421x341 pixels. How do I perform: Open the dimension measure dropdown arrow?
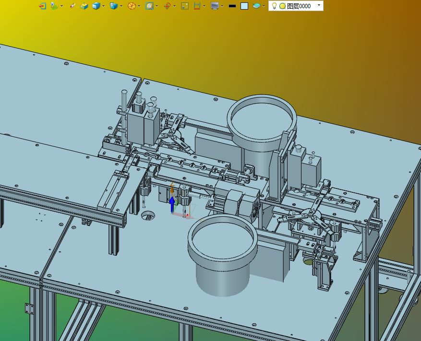click(x=204, y=6)
